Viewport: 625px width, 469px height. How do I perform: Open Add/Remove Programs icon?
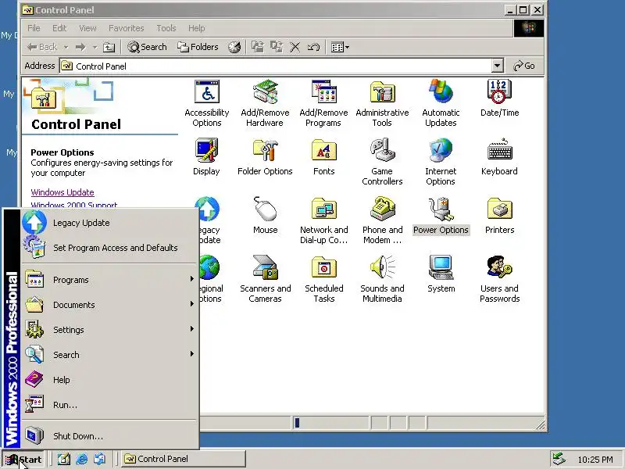(323, 103)
